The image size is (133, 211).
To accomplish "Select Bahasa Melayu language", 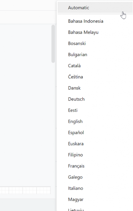I will 95,32.
